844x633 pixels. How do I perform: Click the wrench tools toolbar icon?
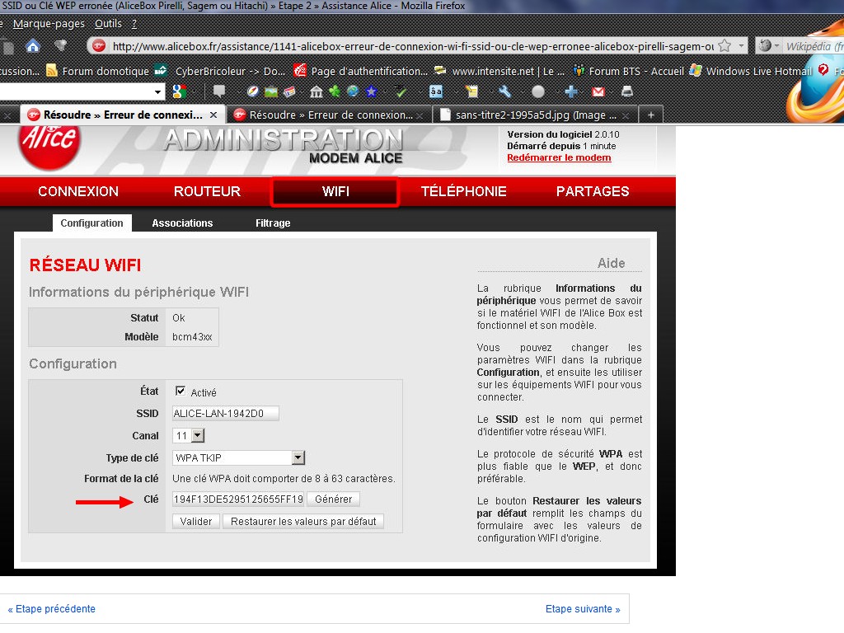coord(505,91)
